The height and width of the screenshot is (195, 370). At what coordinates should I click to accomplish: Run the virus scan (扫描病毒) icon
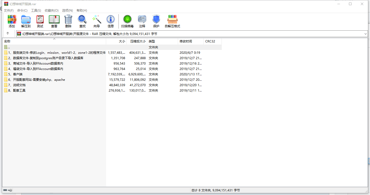click(127, 20)
